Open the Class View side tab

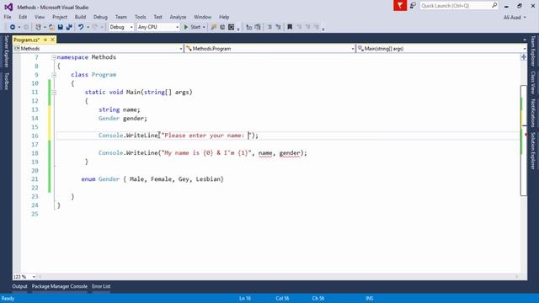pos(533,82)
